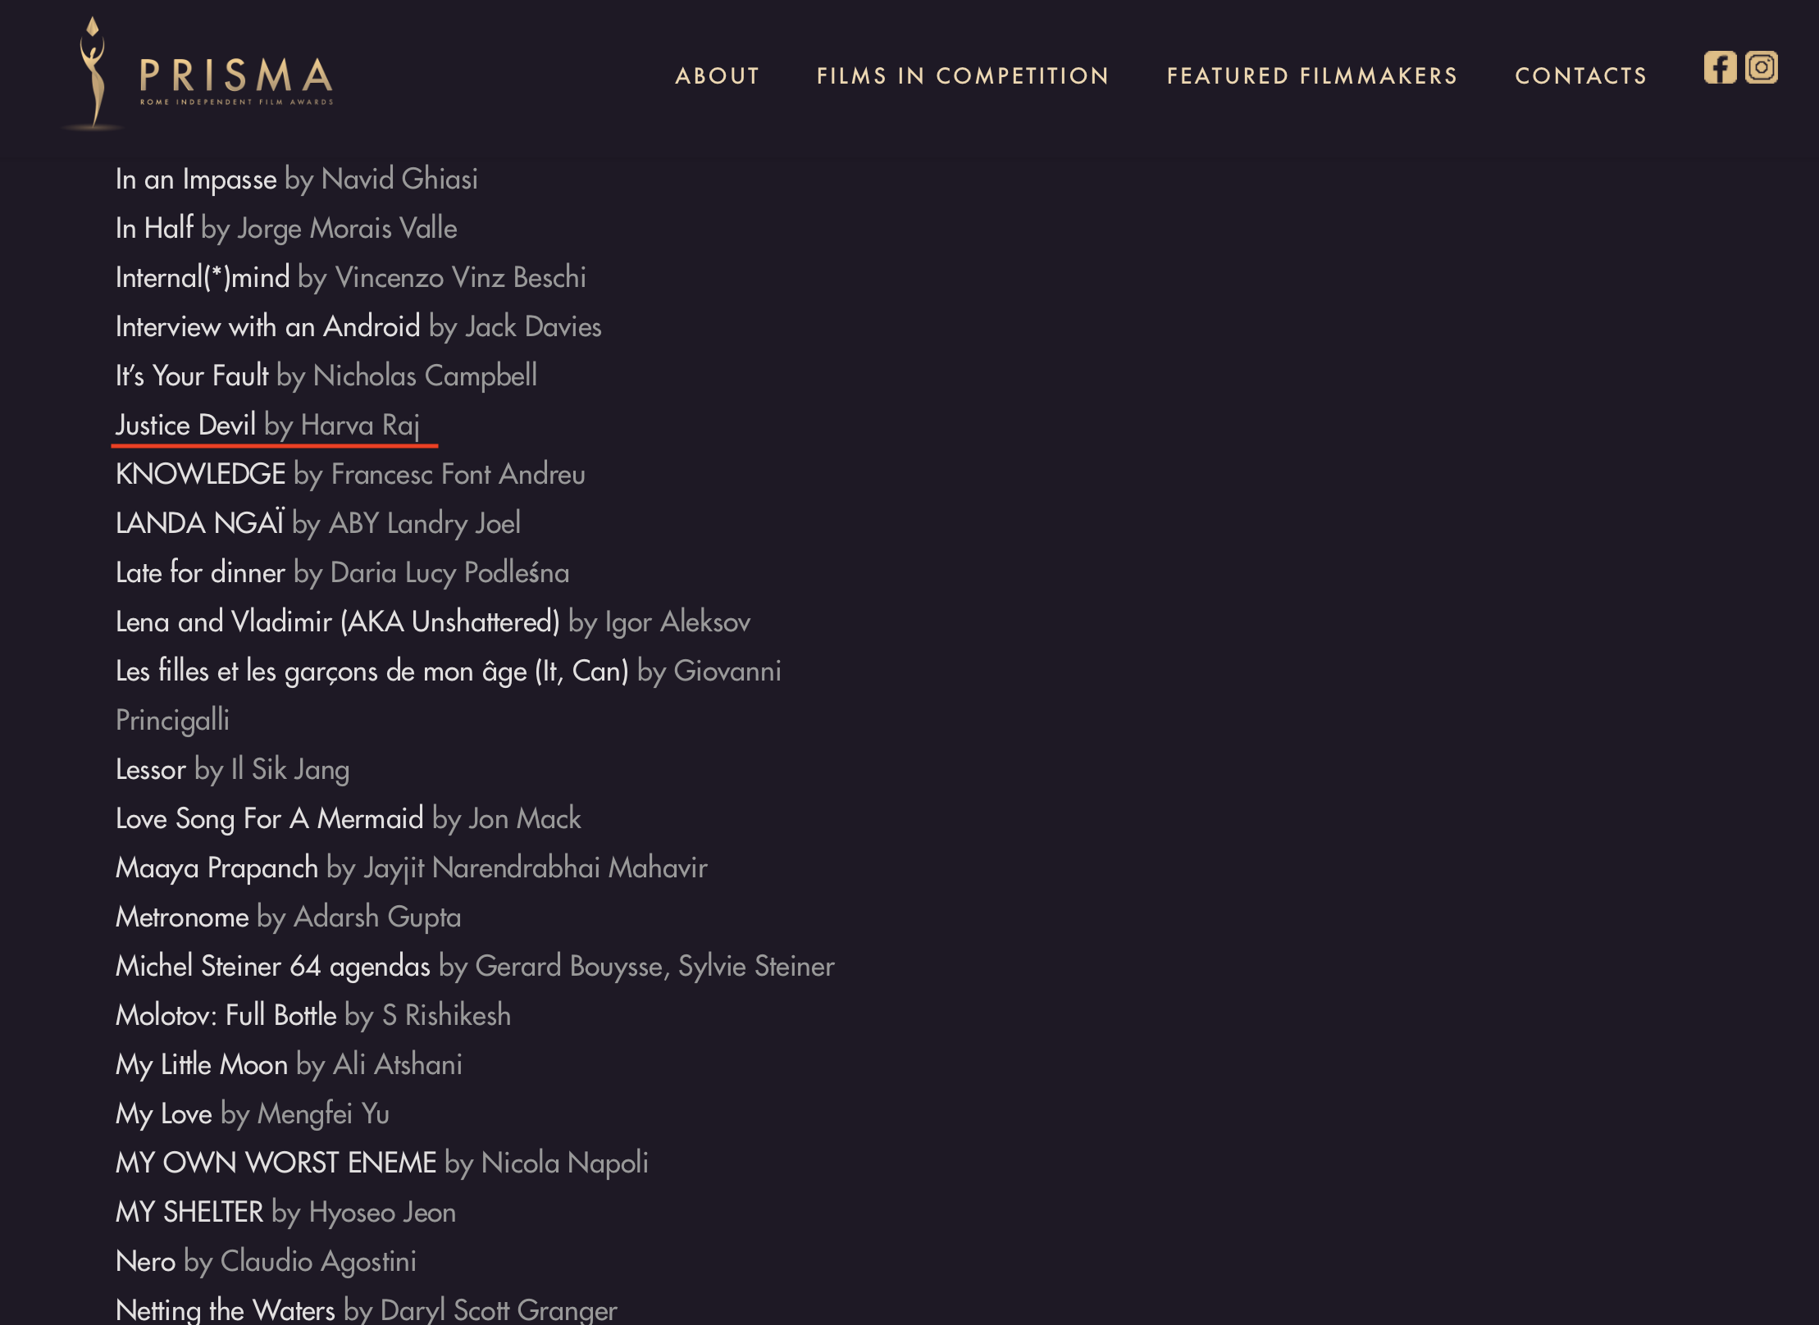Select Metronome by Adarsh Gupta
The image size is (1819, 1325).
pyautogui.click(x=288, y=917)
